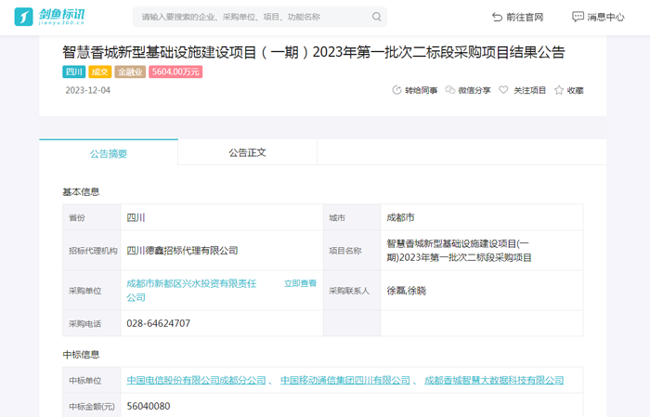The image size is (650, 417).
Task: Click the 5604.00万元 amount tag
Action: click(175, 72)
